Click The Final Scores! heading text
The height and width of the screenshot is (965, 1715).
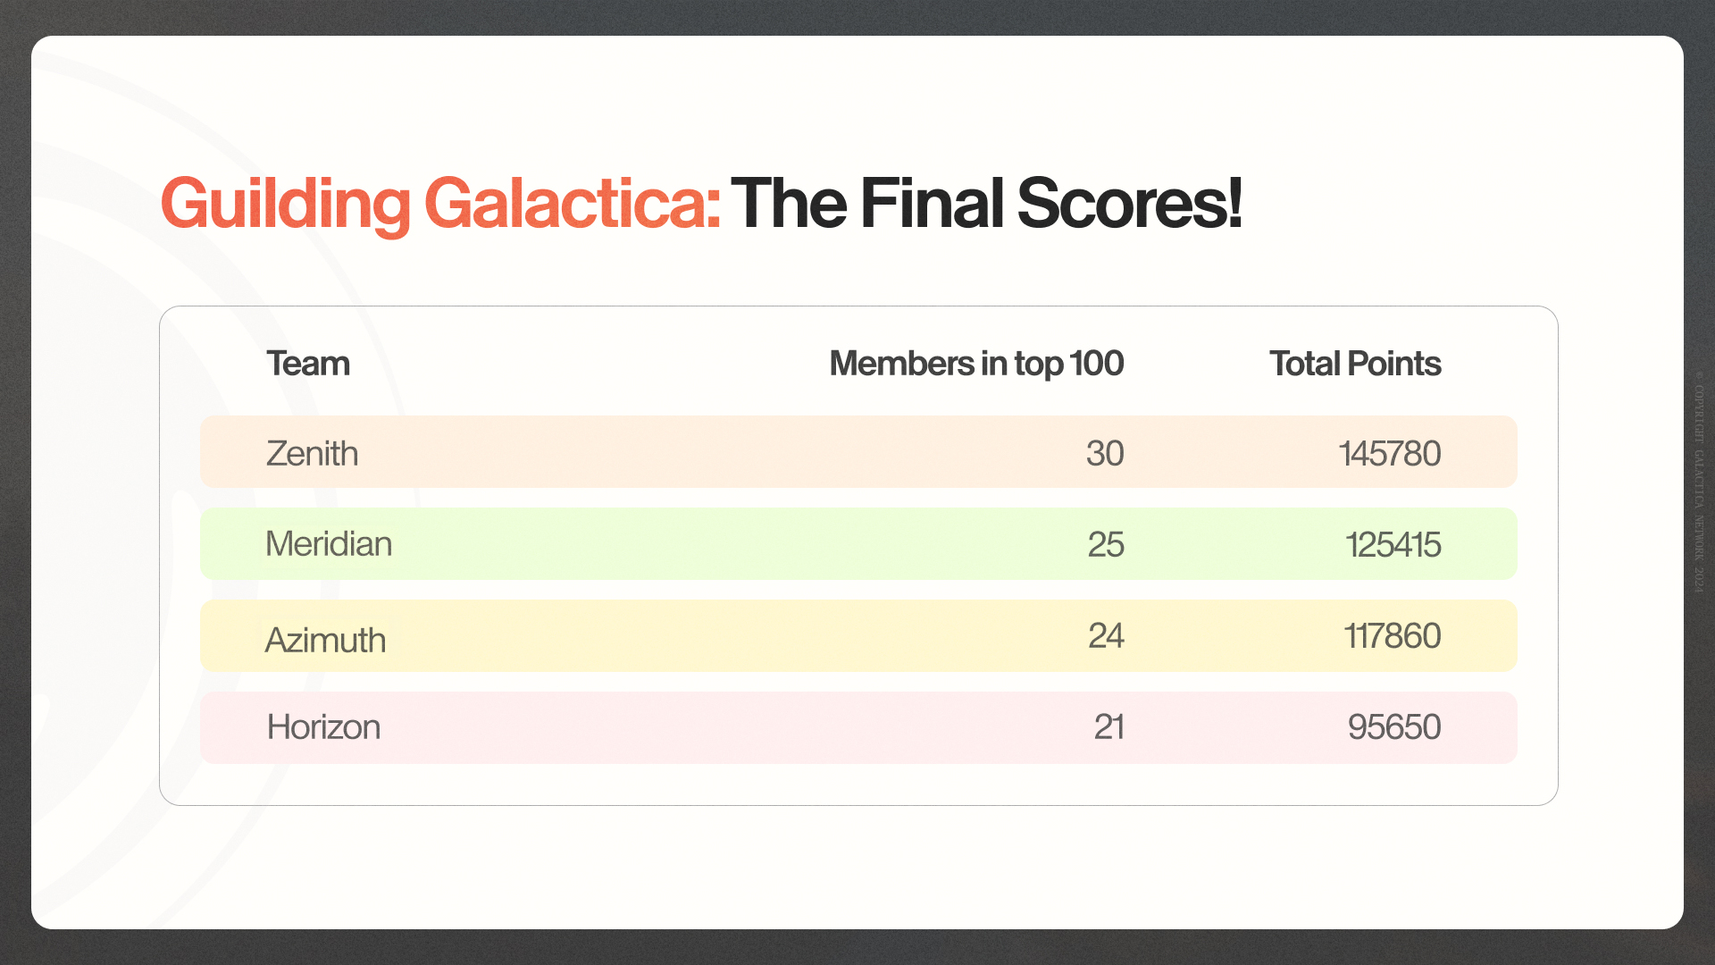click(x=986, y=203)
